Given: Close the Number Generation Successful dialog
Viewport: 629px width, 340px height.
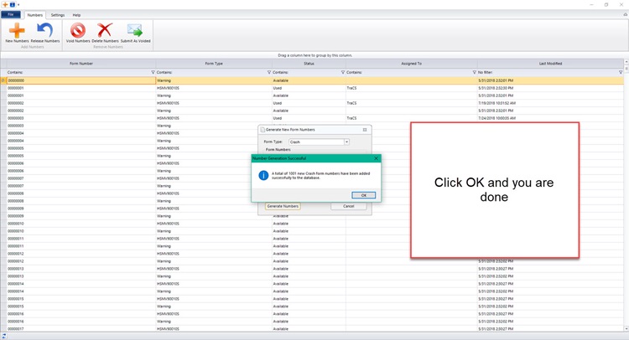Looking at the screenshot, I should [376, 157].
